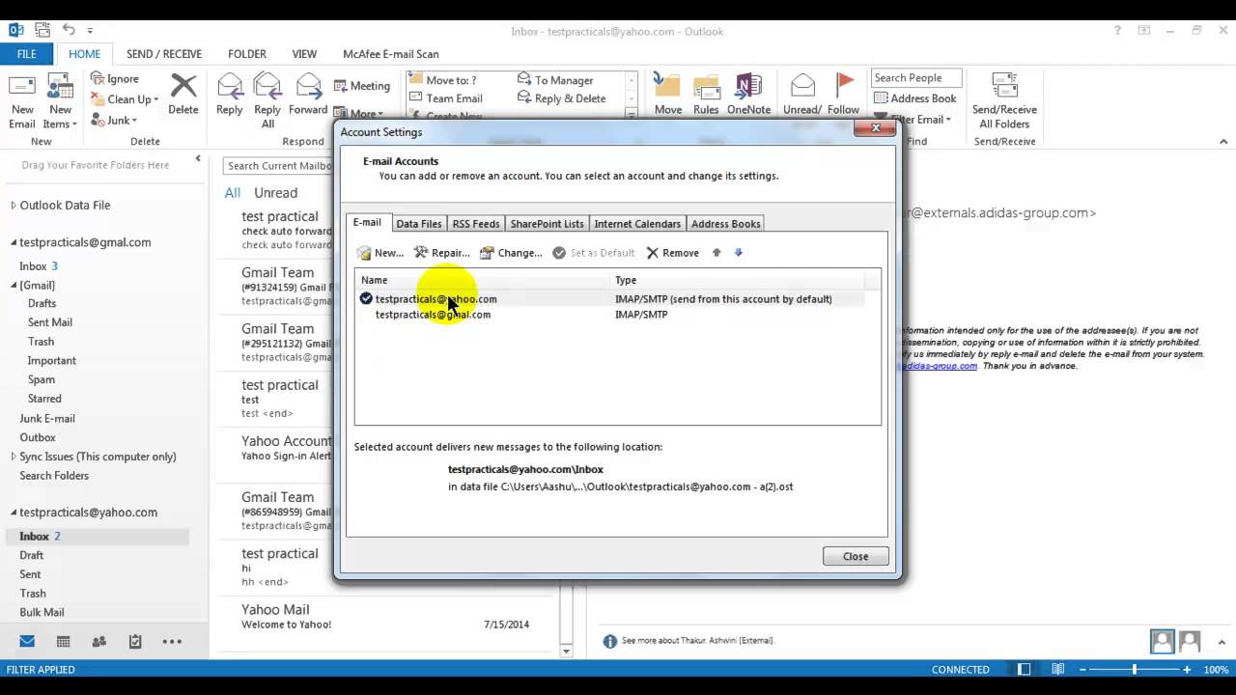Collapse the folder pane with arrow
The height and width of the screenshot is (695, 1236).
coord(198,158)
